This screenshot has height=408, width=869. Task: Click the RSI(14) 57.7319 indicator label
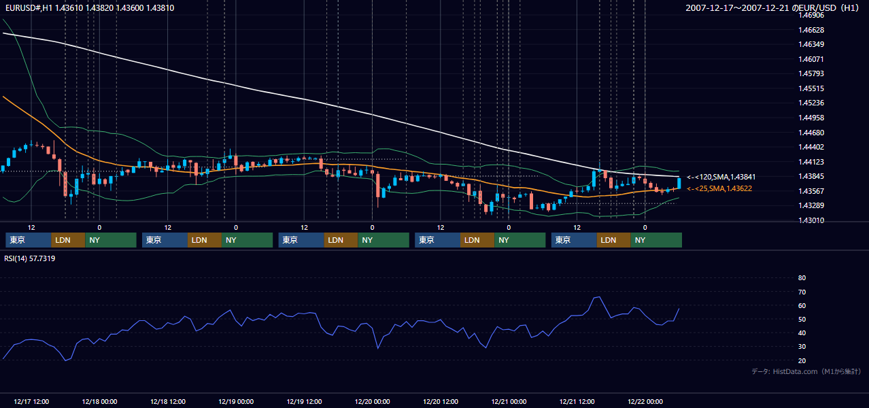click(30, 258)
